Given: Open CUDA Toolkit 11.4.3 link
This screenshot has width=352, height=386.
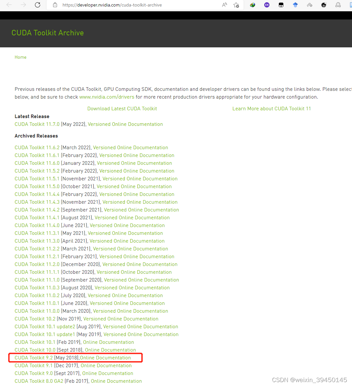Looking at the screenshot, I should point(37,202).
